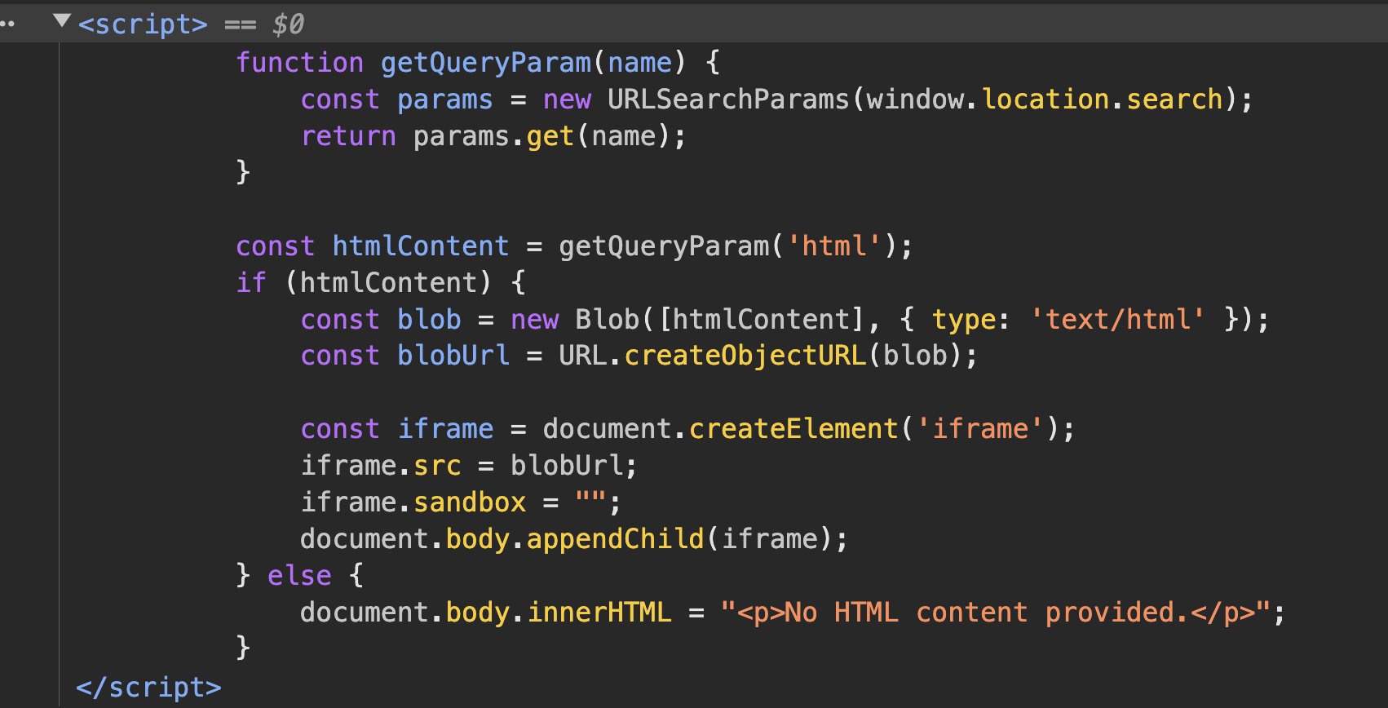Click the appendChild method call
The image size is (1388, 708).
(615, 539)
